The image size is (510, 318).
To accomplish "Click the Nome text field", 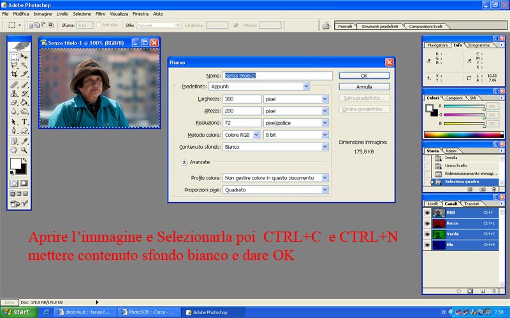I will point(277,76).
